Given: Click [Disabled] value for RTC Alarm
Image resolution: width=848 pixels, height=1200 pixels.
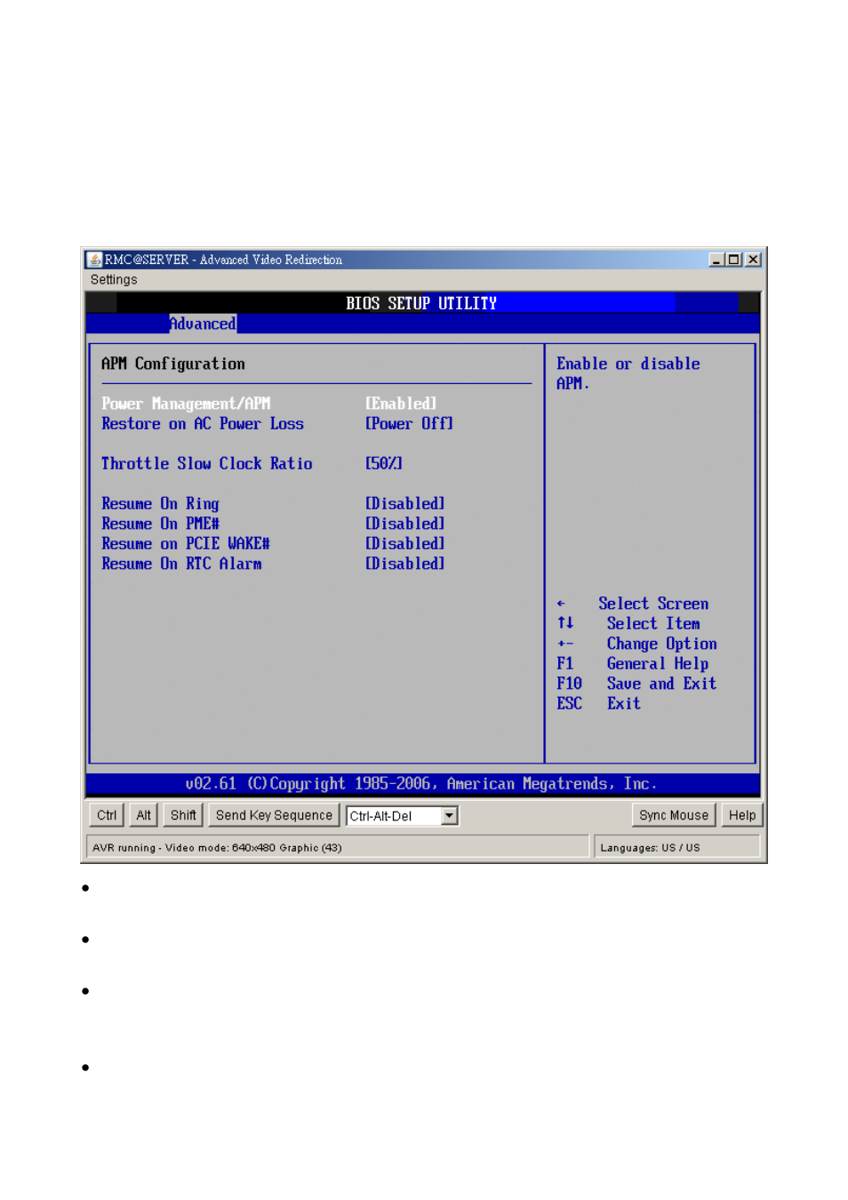Looking at the screenshot, I should click(405, 564).
